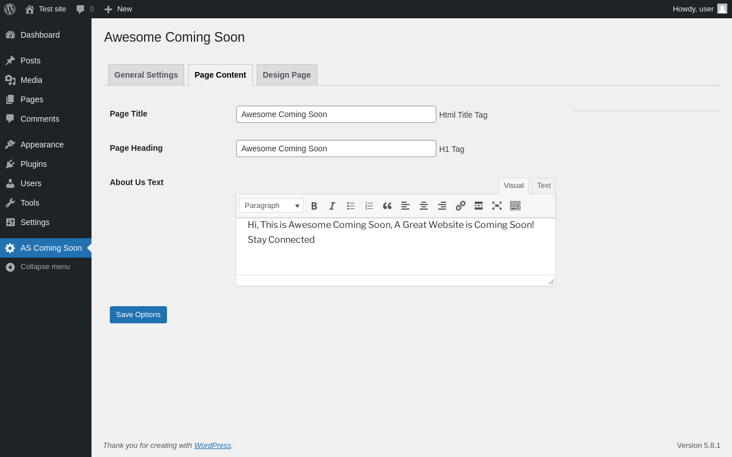Switch to the Design Page tab
The height and width of the screenshot is (457, 732).
(287, 75)
